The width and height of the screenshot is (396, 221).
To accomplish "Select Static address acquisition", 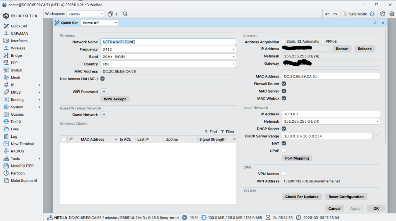I will (x=283, y=42).
